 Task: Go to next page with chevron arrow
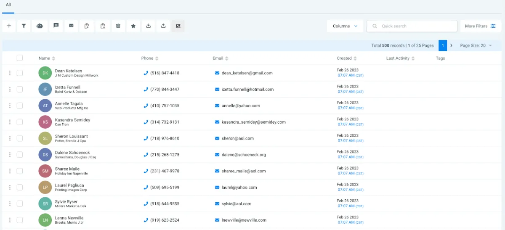pyautogui.click(x=452, y=45)
